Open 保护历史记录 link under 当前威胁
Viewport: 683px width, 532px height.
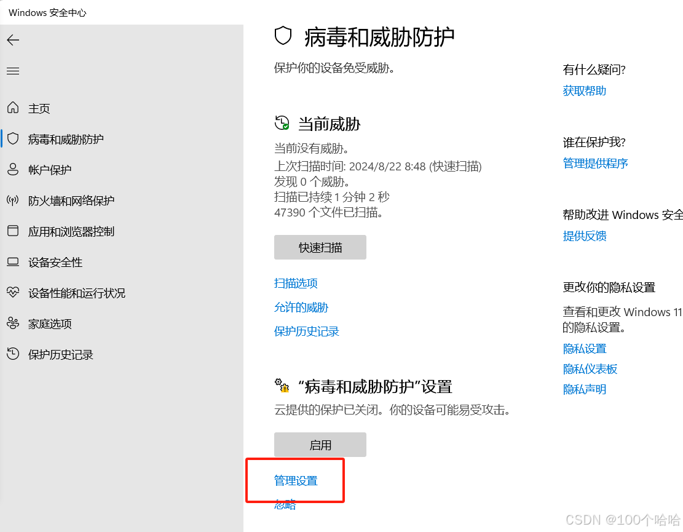click(306, 332)
